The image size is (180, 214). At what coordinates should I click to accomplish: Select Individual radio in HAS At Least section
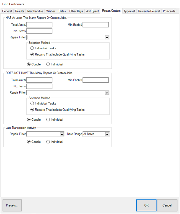[x=48, y=64]
